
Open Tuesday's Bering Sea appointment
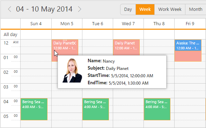coord(96,109)
